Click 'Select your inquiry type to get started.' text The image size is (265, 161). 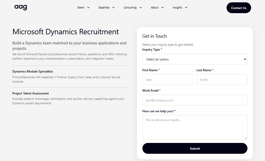[168, 45]
